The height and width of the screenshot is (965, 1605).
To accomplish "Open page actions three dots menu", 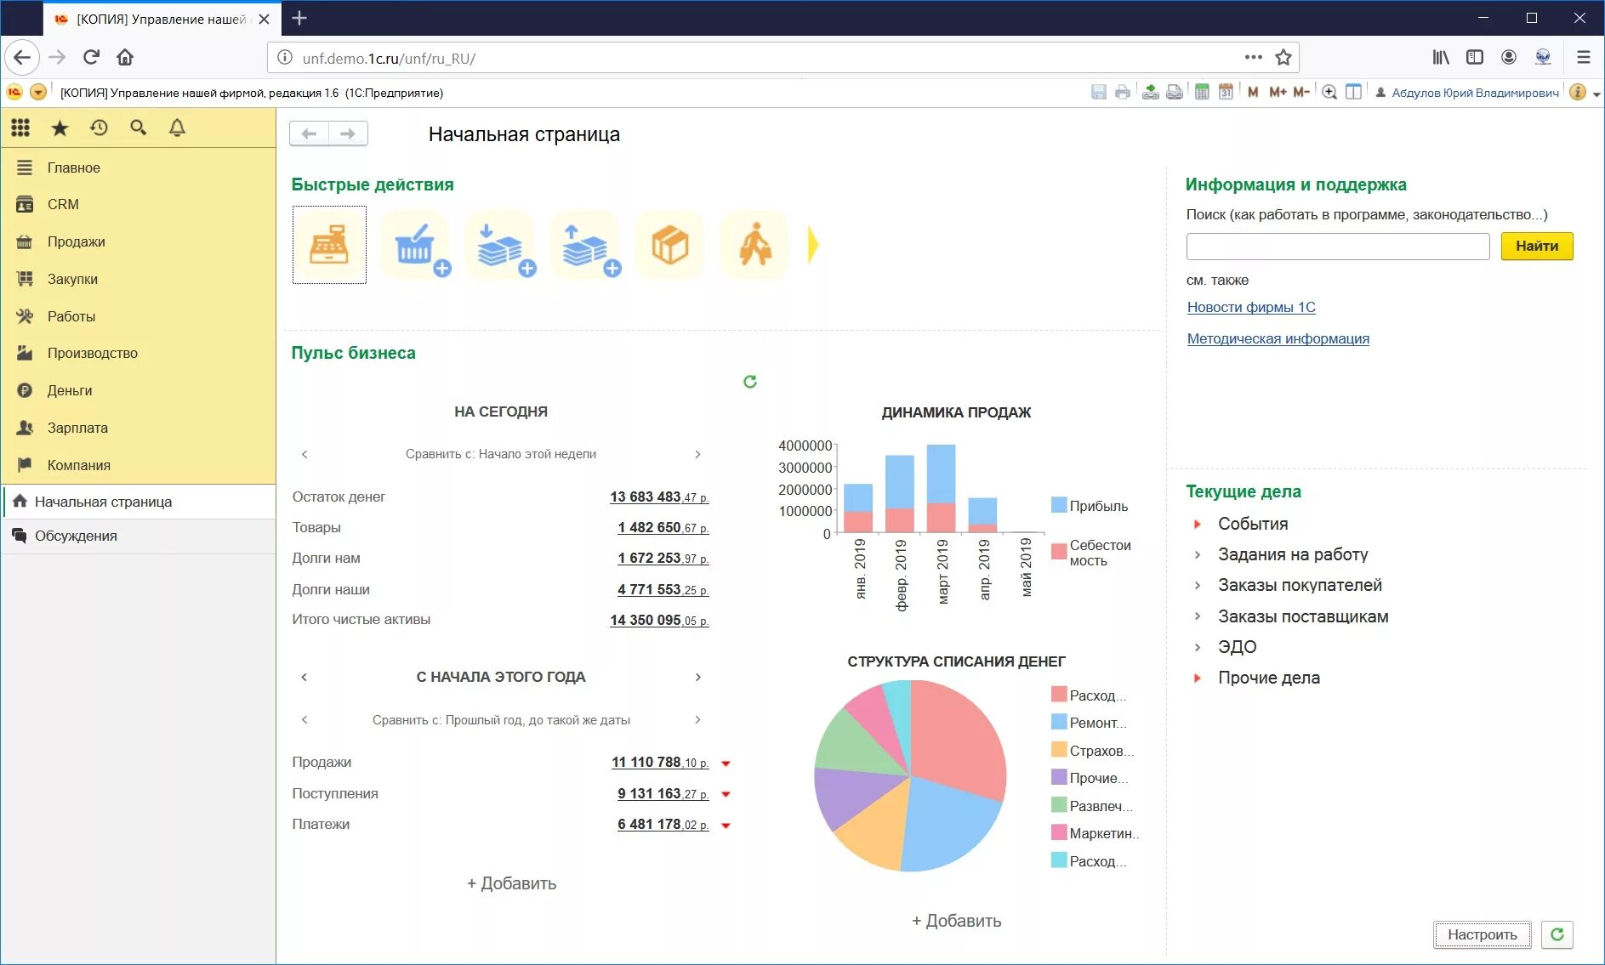I will point(1253,57).
